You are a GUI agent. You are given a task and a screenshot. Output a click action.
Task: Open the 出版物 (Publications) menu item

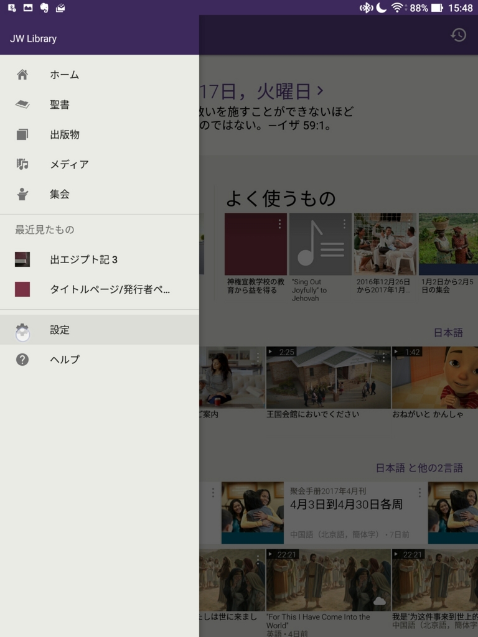[x=99, y=134]
